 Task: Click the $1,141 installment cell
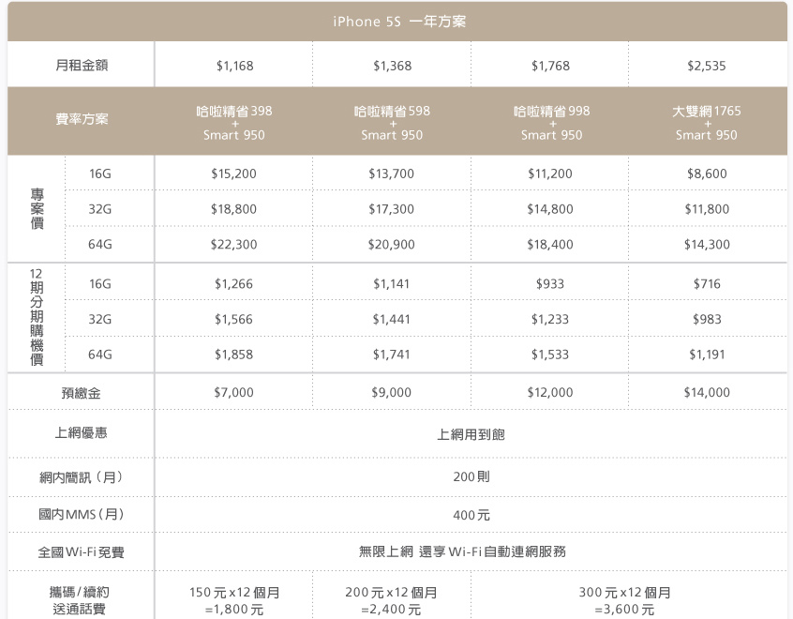(392, 284)
